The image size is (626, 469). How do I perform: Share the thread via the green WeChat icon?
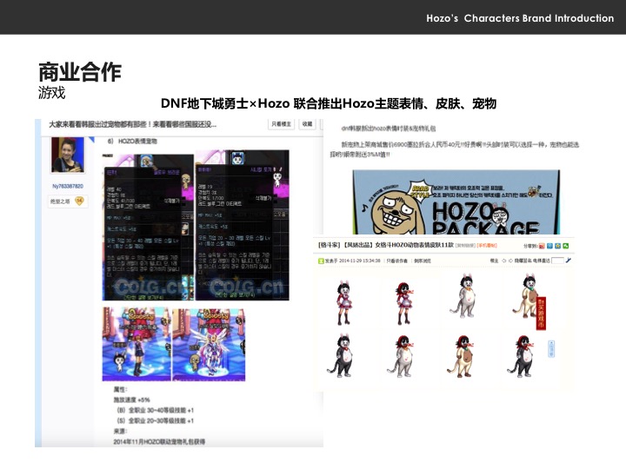(x=566, y=246)
